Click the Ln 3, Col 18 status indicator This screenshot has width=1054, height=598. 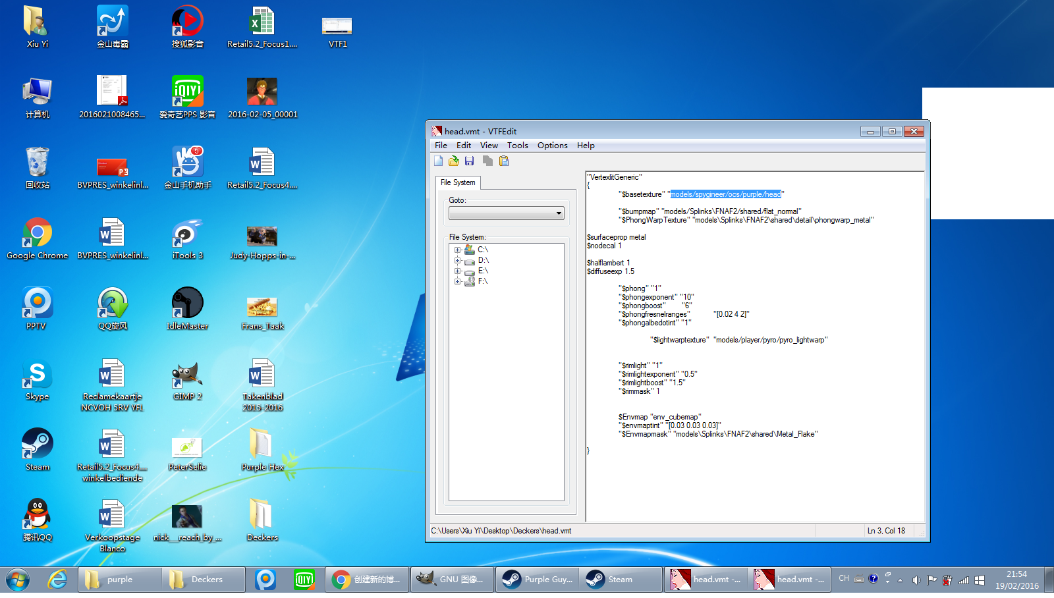tap(886, 531)
